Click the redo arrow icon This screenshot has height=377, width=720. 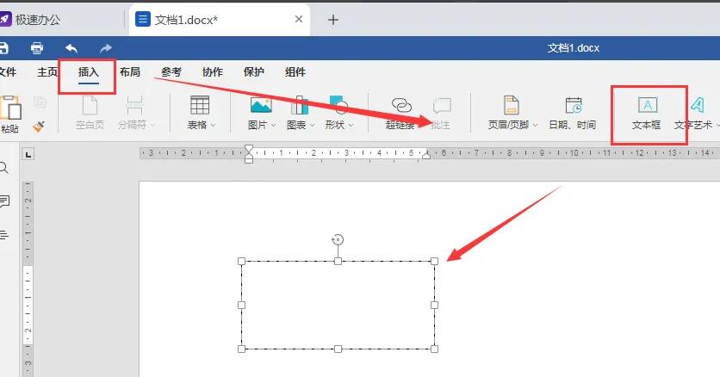pyautogui.click(x=106, y=48)
